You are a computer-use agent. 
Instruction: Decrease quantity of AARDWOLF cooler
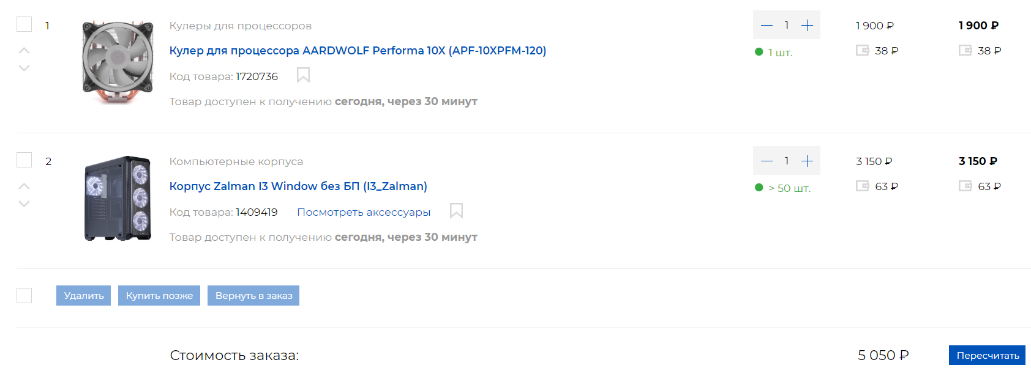coord(767,25)
